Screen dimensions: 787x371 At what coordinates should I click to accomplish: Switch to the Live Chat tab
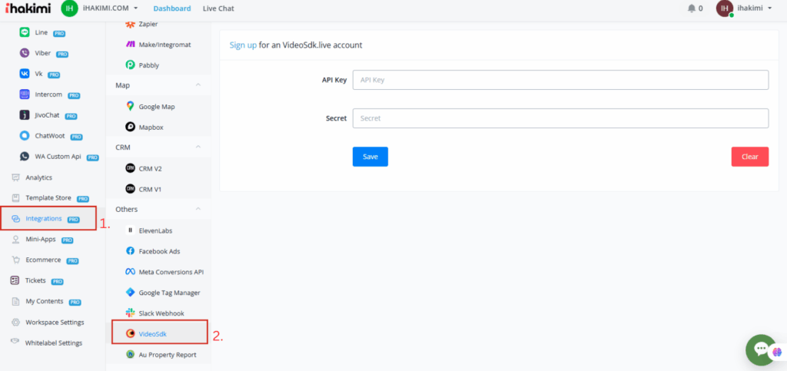[218, 8]
